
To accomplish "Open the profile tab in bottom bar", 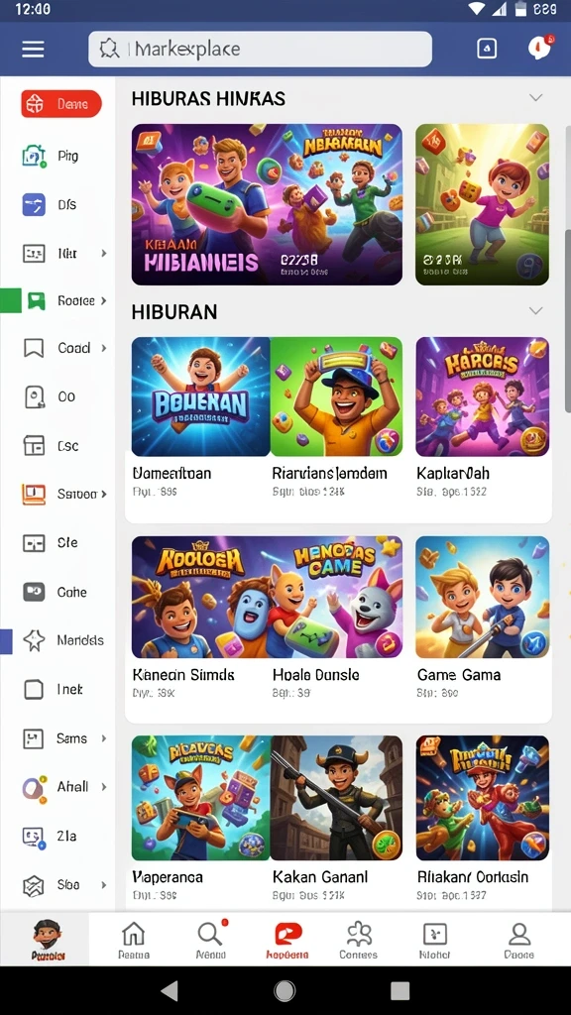I will (519, 940).
